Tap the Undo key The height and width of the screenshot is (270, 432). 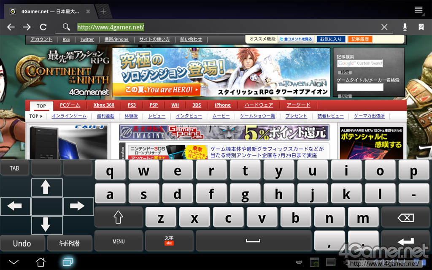[22, 243]
